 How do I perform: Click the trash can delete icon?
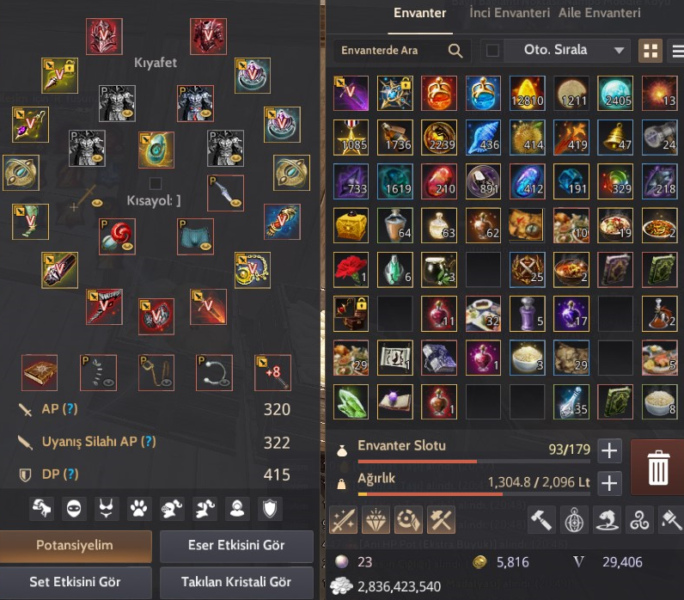657,468
